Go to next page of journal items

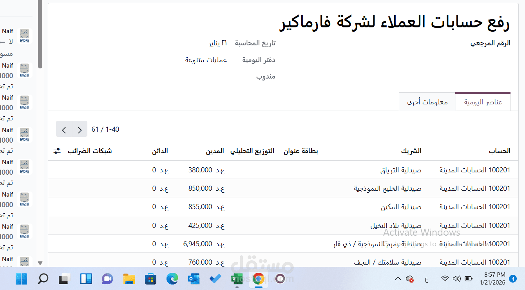tap(80, 129)
